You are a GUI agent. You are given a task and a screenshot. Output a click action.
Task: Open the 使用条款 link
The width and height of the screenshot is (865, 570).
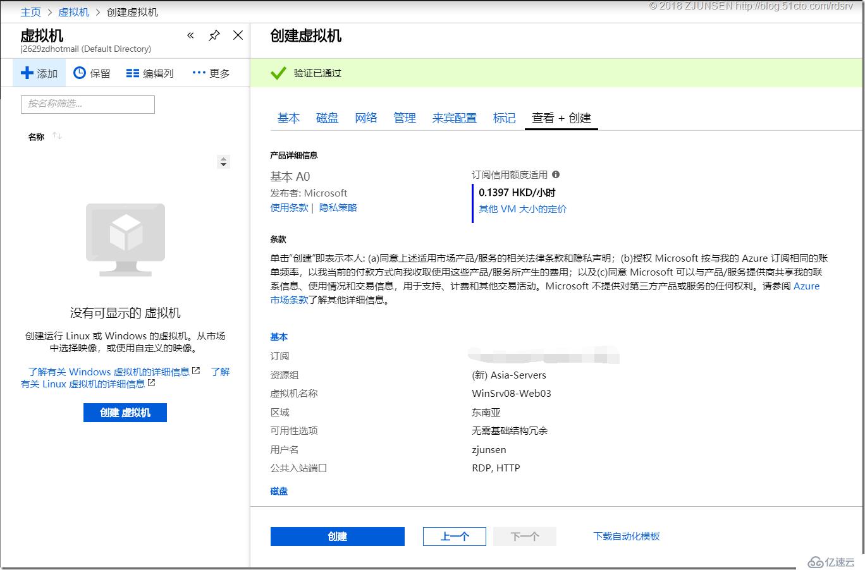point(289,207)
